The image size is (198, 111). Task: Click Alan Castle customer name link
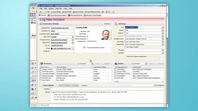[55, 34]
